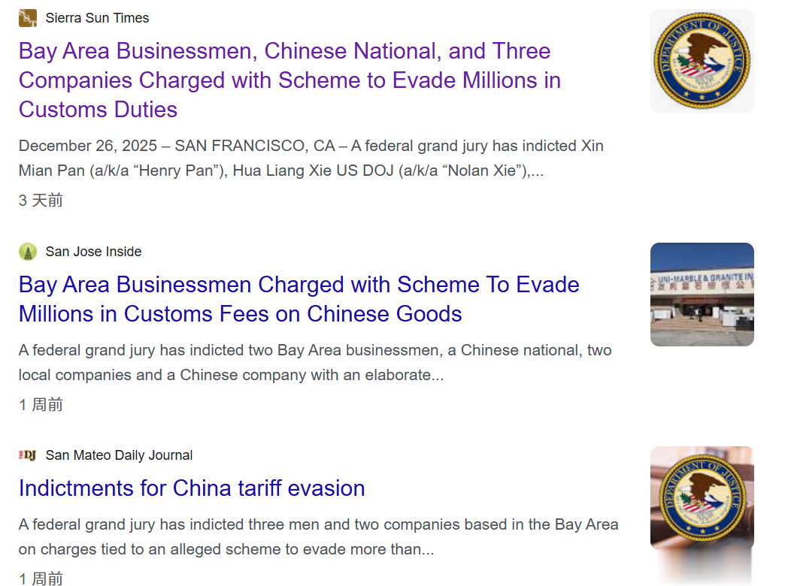
Task: Click the Department of Justice seal thumbnail, first result
Action: 702,61
